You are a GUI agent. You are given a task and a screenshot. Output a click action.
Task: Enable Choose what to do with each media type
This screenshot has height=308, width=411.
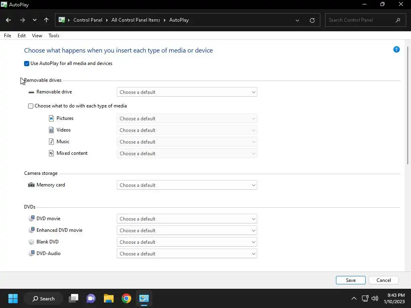[31, 106]
